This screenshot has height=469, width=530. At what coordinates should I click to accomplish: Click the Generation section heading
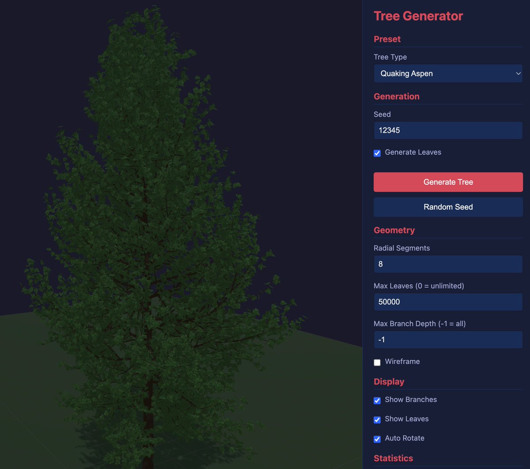click(397, 96)
